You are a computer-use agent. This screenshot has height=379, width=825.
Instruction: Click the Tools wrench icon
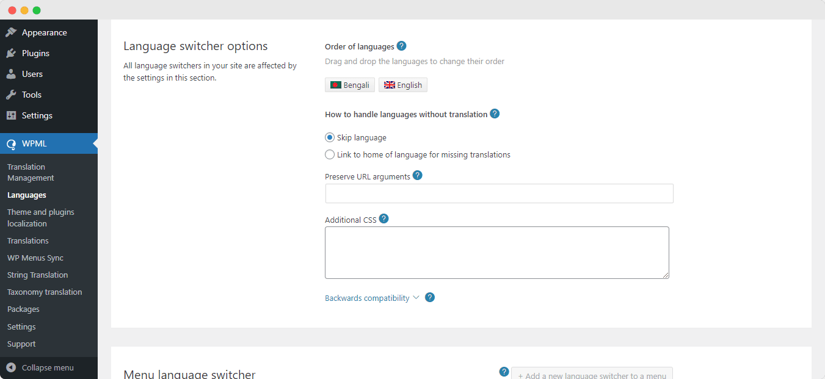click(x=11, y=95)
